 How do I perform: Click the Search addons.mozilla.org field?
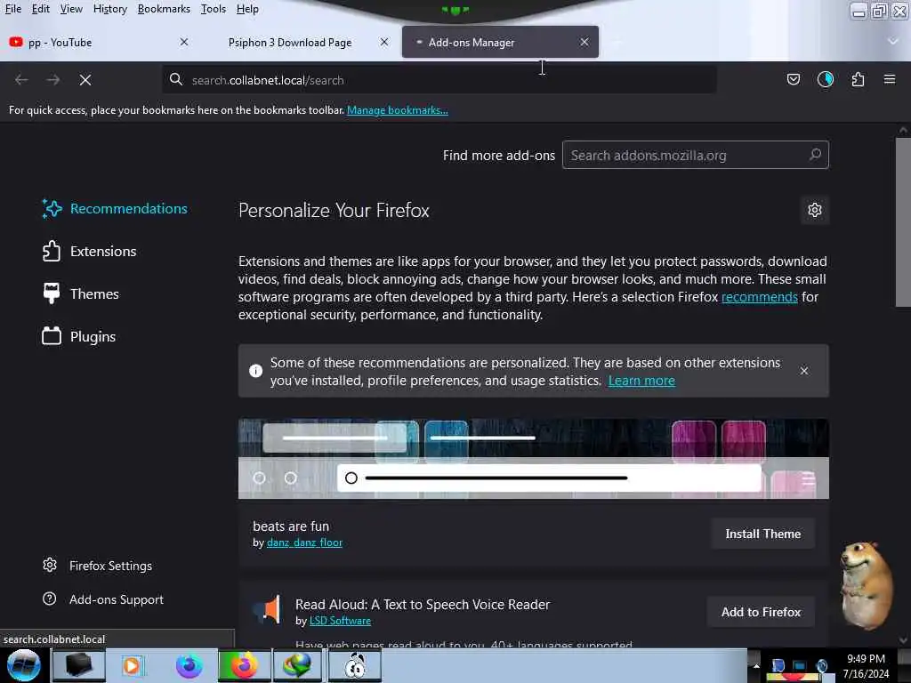pyautogui.click(x=696, y=155)
